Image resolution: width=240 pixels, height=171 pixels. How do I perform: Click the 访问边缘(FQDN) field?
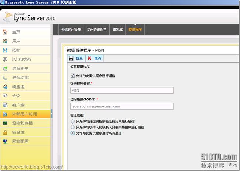click(122, 106)
